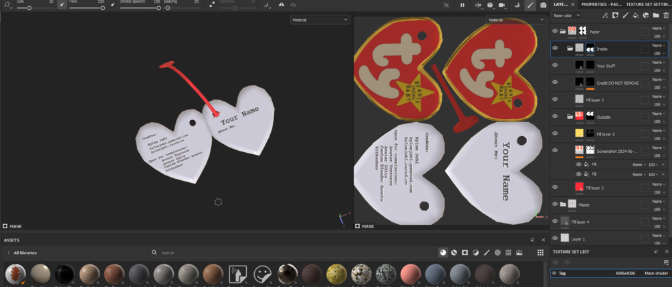
Task: Add a new paint layer
Action: (x=625, y=15)
